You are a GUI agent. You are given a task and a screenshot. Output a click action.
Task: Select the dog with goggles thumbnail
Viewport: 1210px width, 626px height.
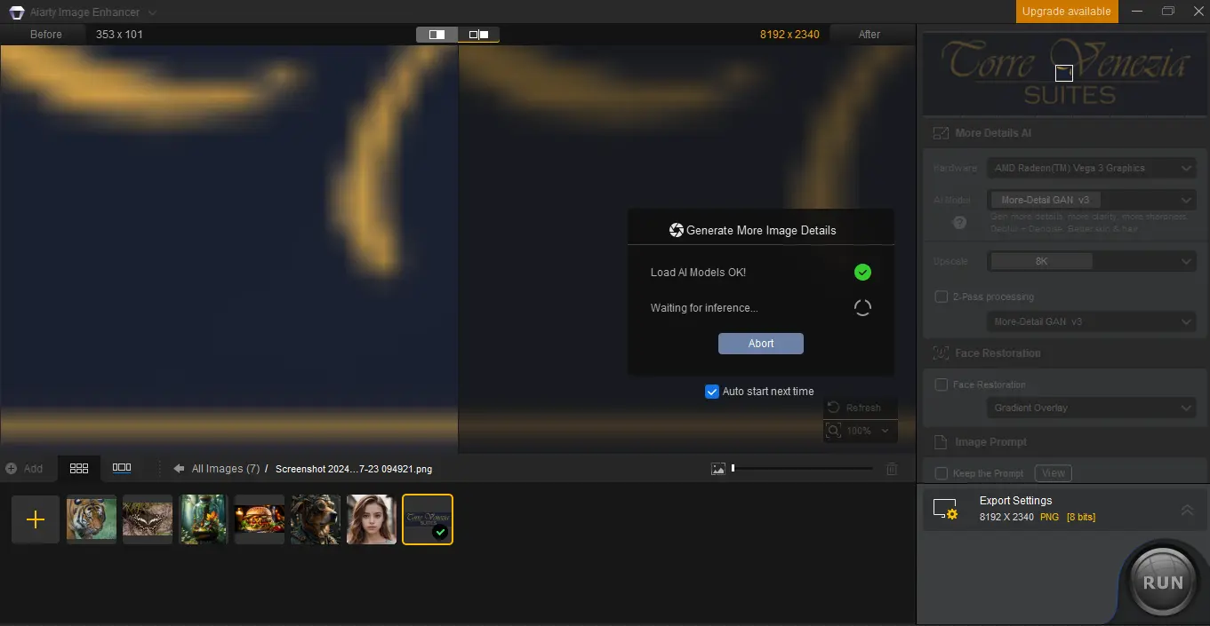click(x=316, y=519)
